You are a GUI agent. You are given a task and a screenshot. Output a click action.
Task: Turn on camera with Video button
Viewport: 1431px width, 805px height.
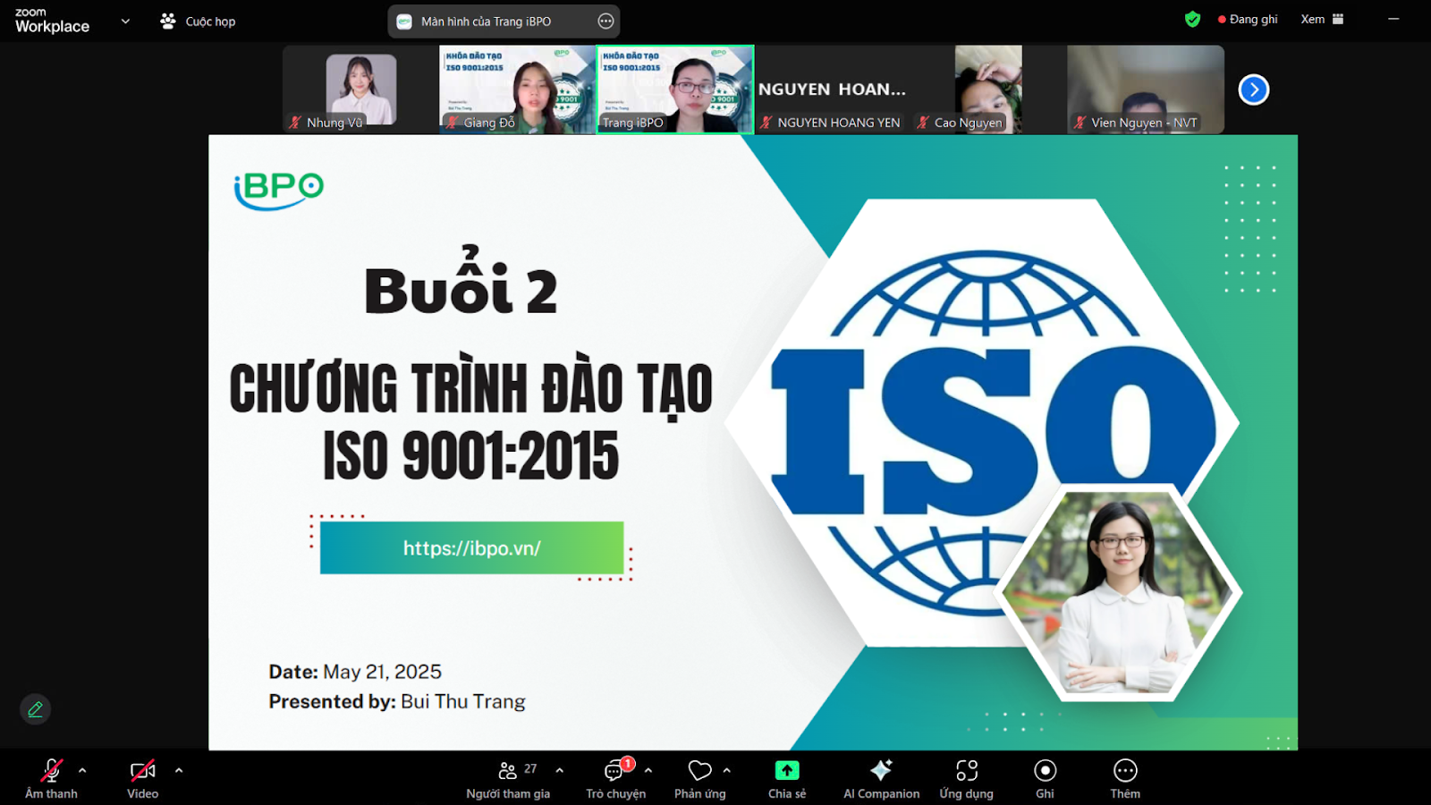point(142,771)
